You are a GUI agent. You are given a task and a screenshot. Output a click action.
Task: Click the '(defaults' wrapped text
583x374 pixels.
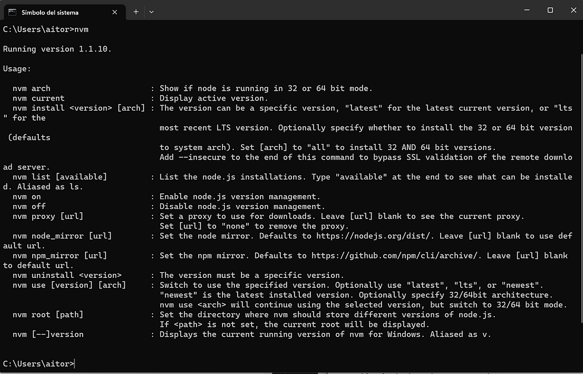(29, 138)
